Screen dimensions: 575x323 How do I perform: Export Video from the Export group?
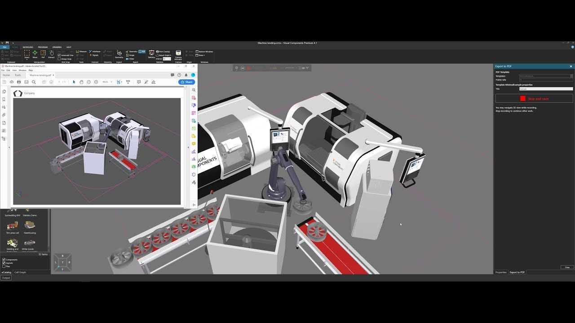coord(130,59)
